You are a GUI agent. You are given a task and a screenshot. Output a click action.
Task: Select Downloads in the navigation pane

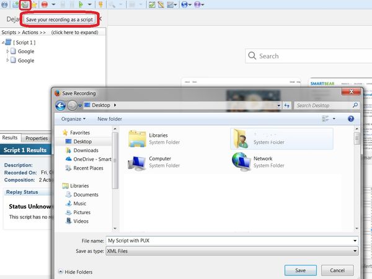click(x=86, y=150)
